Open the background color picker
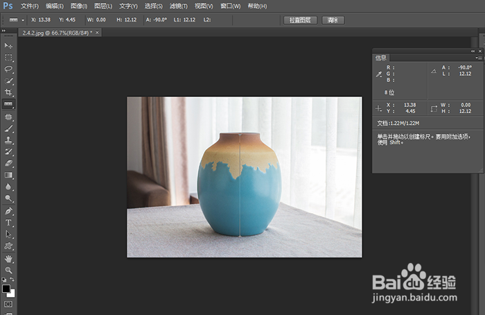This screenshot has width=485, height=315. (12, 294)
